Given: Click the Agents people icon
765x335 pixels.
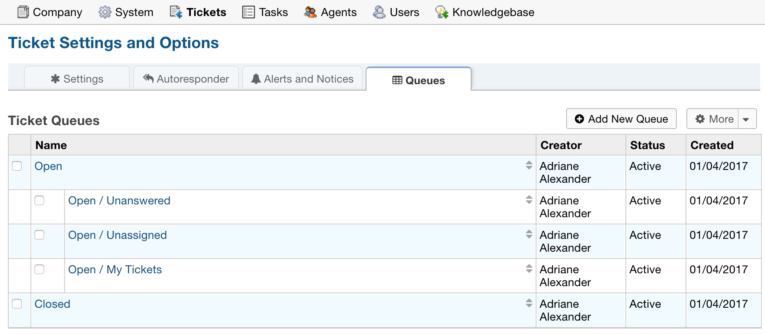Looking at the screenshot, I should point(310,12).
